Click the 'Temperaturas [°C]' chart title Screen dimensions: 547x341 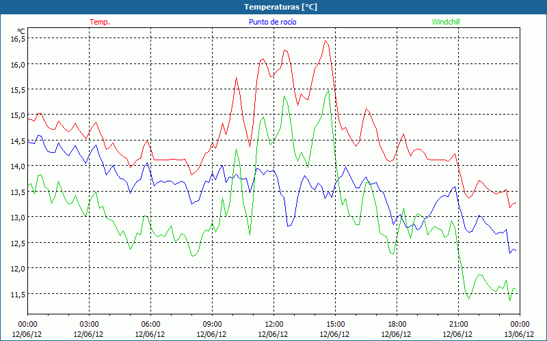pyautogui.click(x=280, y=7)
